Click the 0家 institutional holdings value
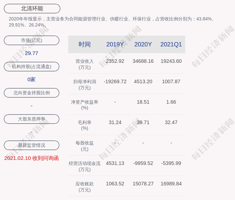 (32, 79)
